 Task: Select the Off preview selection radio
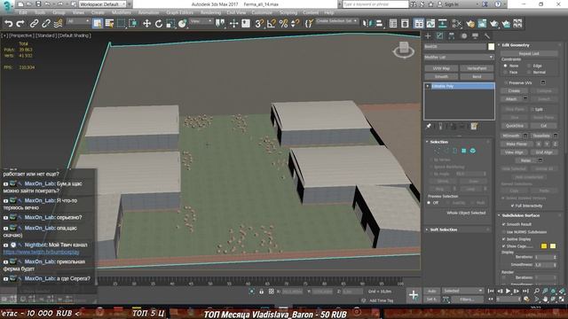click(429, 203)
